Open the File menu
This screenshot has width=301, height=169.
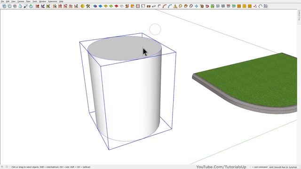click(x=2, y=1)
